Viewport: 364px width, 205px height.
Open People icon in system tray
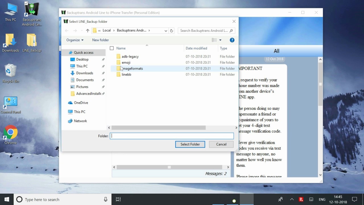[281, 199]
